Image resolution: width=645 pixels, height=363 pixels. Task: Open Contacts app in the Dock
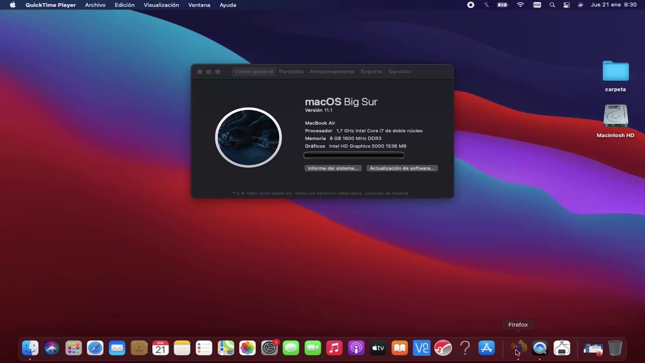coord(139,348)
